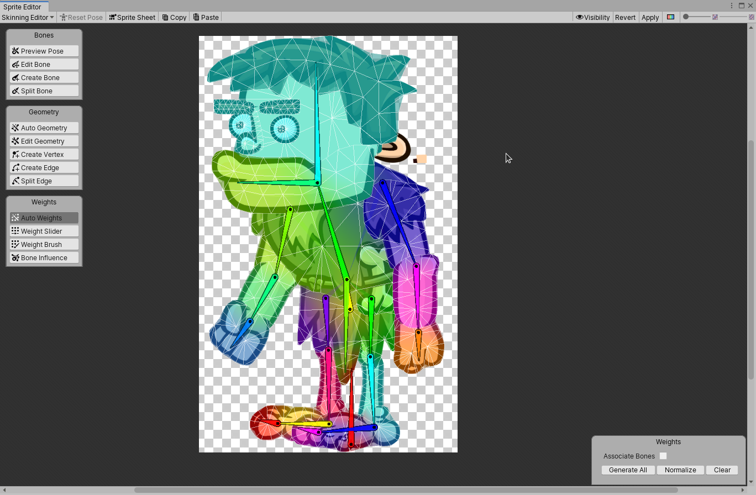Select the Edit Bone tool
The height and width of the screenshot is (495, 756).
pos(44,64)
